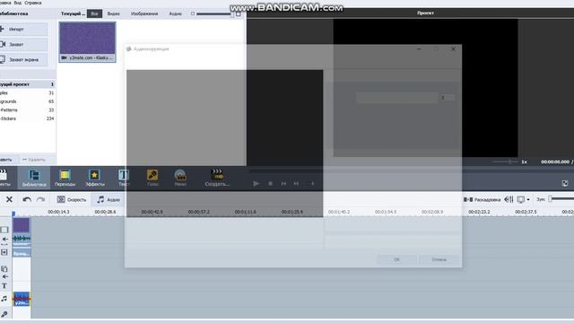The height and width of the screenshot is (323, 574).
Task: Click the Создать (Produce) movie icon
Action: tap(217, 178)
